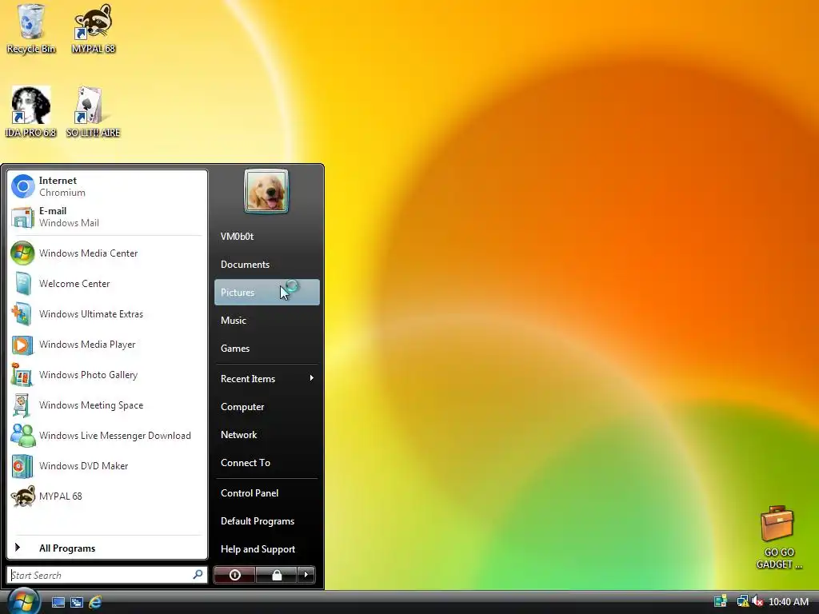Open the Connect To entry

266,463
